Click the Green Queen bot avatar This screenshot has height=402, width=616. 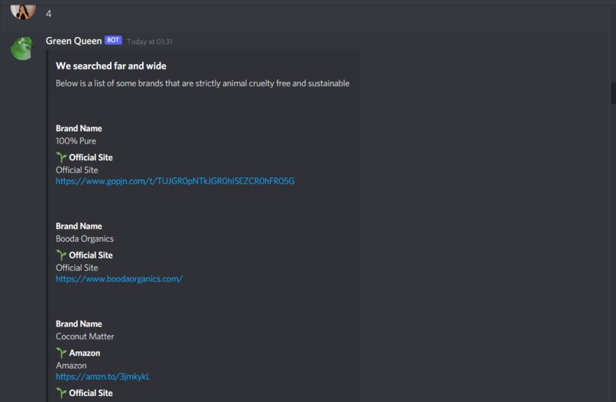tap(22, 49)
